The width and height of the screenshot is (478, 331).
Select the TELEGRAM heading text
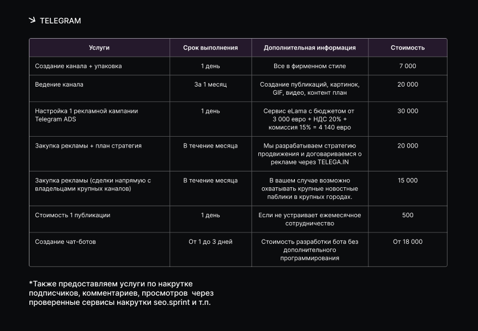click(x=60, y=21)
